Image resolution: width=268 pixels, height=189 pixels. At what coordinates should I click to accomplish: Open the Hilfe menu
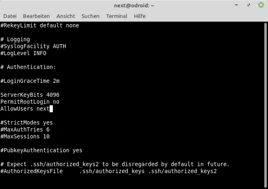(140, 16)
